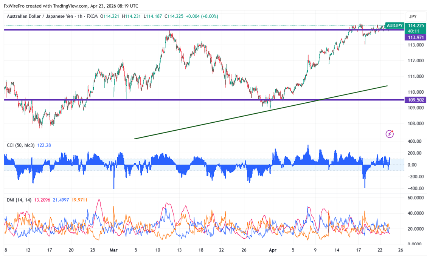The image size is (427, 256).
Task: Click the purple lightning flash icon
Action: (390, 134)
